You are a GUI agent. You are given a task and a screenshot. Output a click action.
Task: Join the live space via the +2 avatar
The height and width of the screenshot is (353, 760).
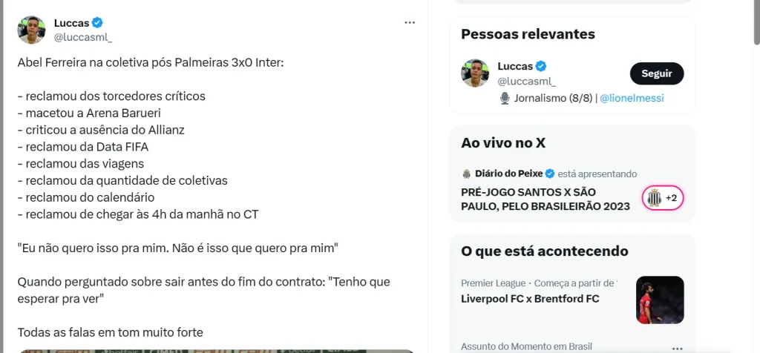[662, 198]
